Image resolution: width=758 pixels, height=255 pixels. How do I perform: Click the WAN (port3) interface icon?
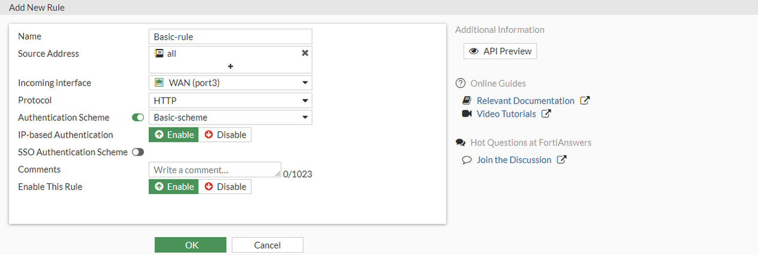159,83
